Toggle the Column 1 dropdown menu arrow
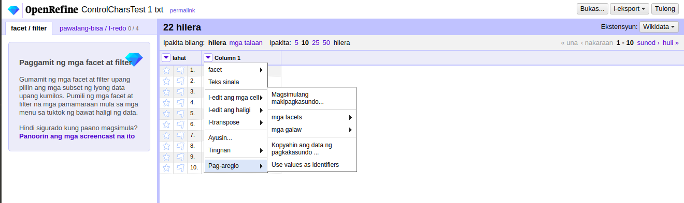Viewport: 684px width, 203px height. (x=208, y=58)
